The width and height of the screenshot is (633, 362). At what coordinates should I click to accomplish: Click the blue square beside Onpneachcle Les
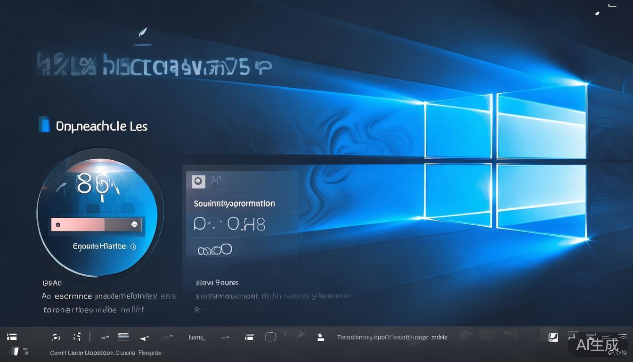tap(44, 124)
